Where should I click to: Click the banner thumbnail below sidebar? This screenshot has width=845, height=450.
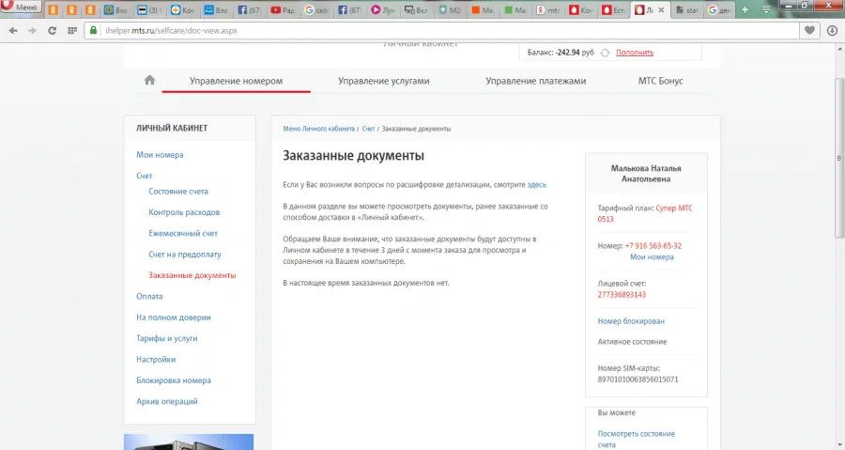pyautogui.click(x=189, y=442)
